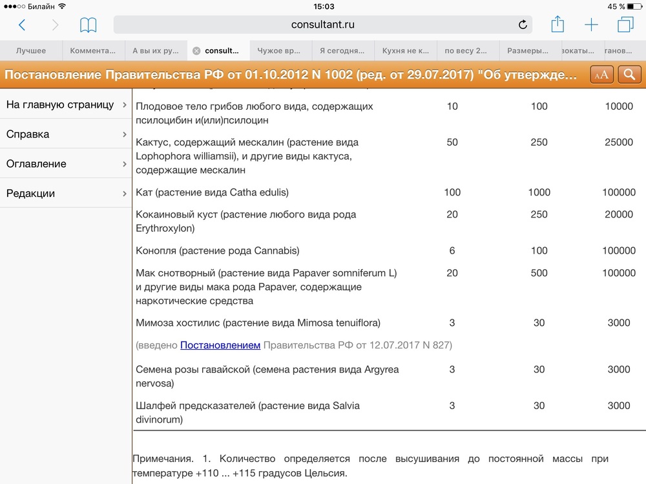This screenshot has height=484, width=646.
Task: Tap value 1000 in the Кат row
Action: click(x=539, y=192)
